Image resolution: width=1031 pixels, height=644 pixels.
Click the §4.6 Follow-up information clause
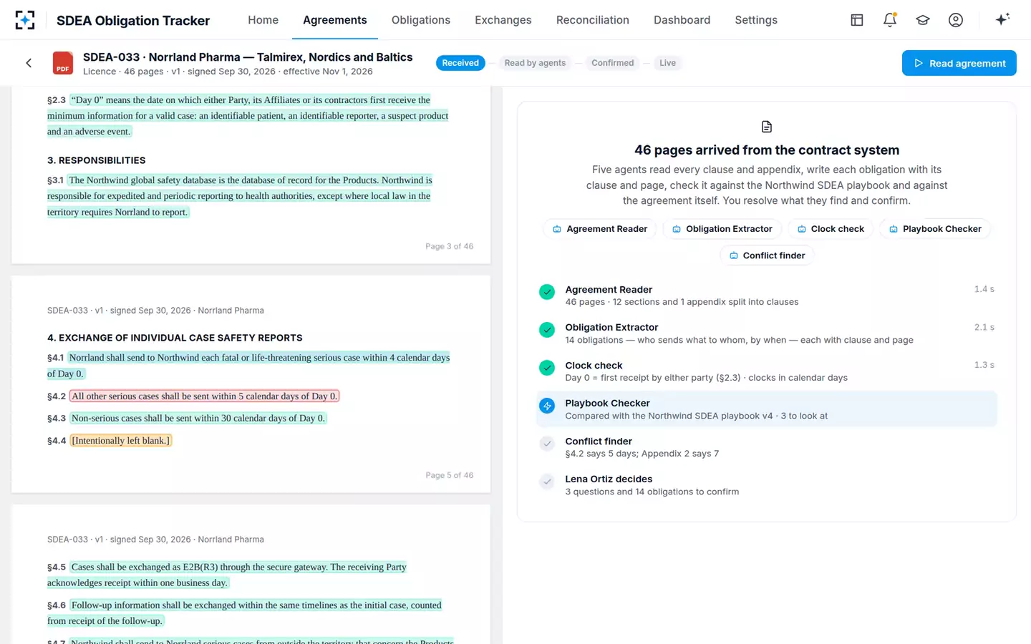[245, 613]
